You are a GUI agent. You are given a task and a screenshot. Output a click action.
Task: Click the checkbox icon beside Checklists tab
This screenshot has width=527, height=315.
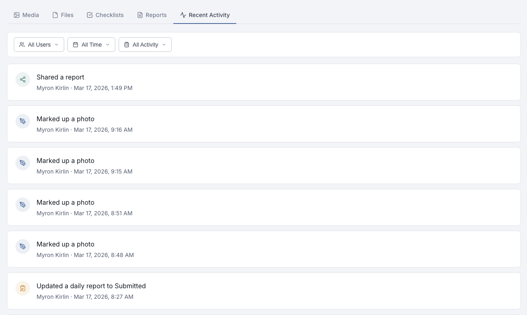(x=90, y=15)
